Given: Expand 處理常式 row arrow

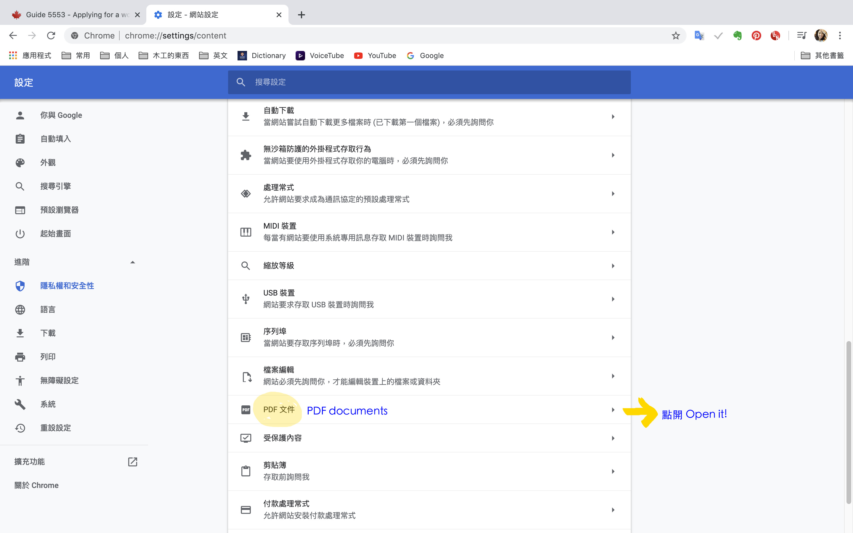Looking at the screenshot, I should point(613,194).
